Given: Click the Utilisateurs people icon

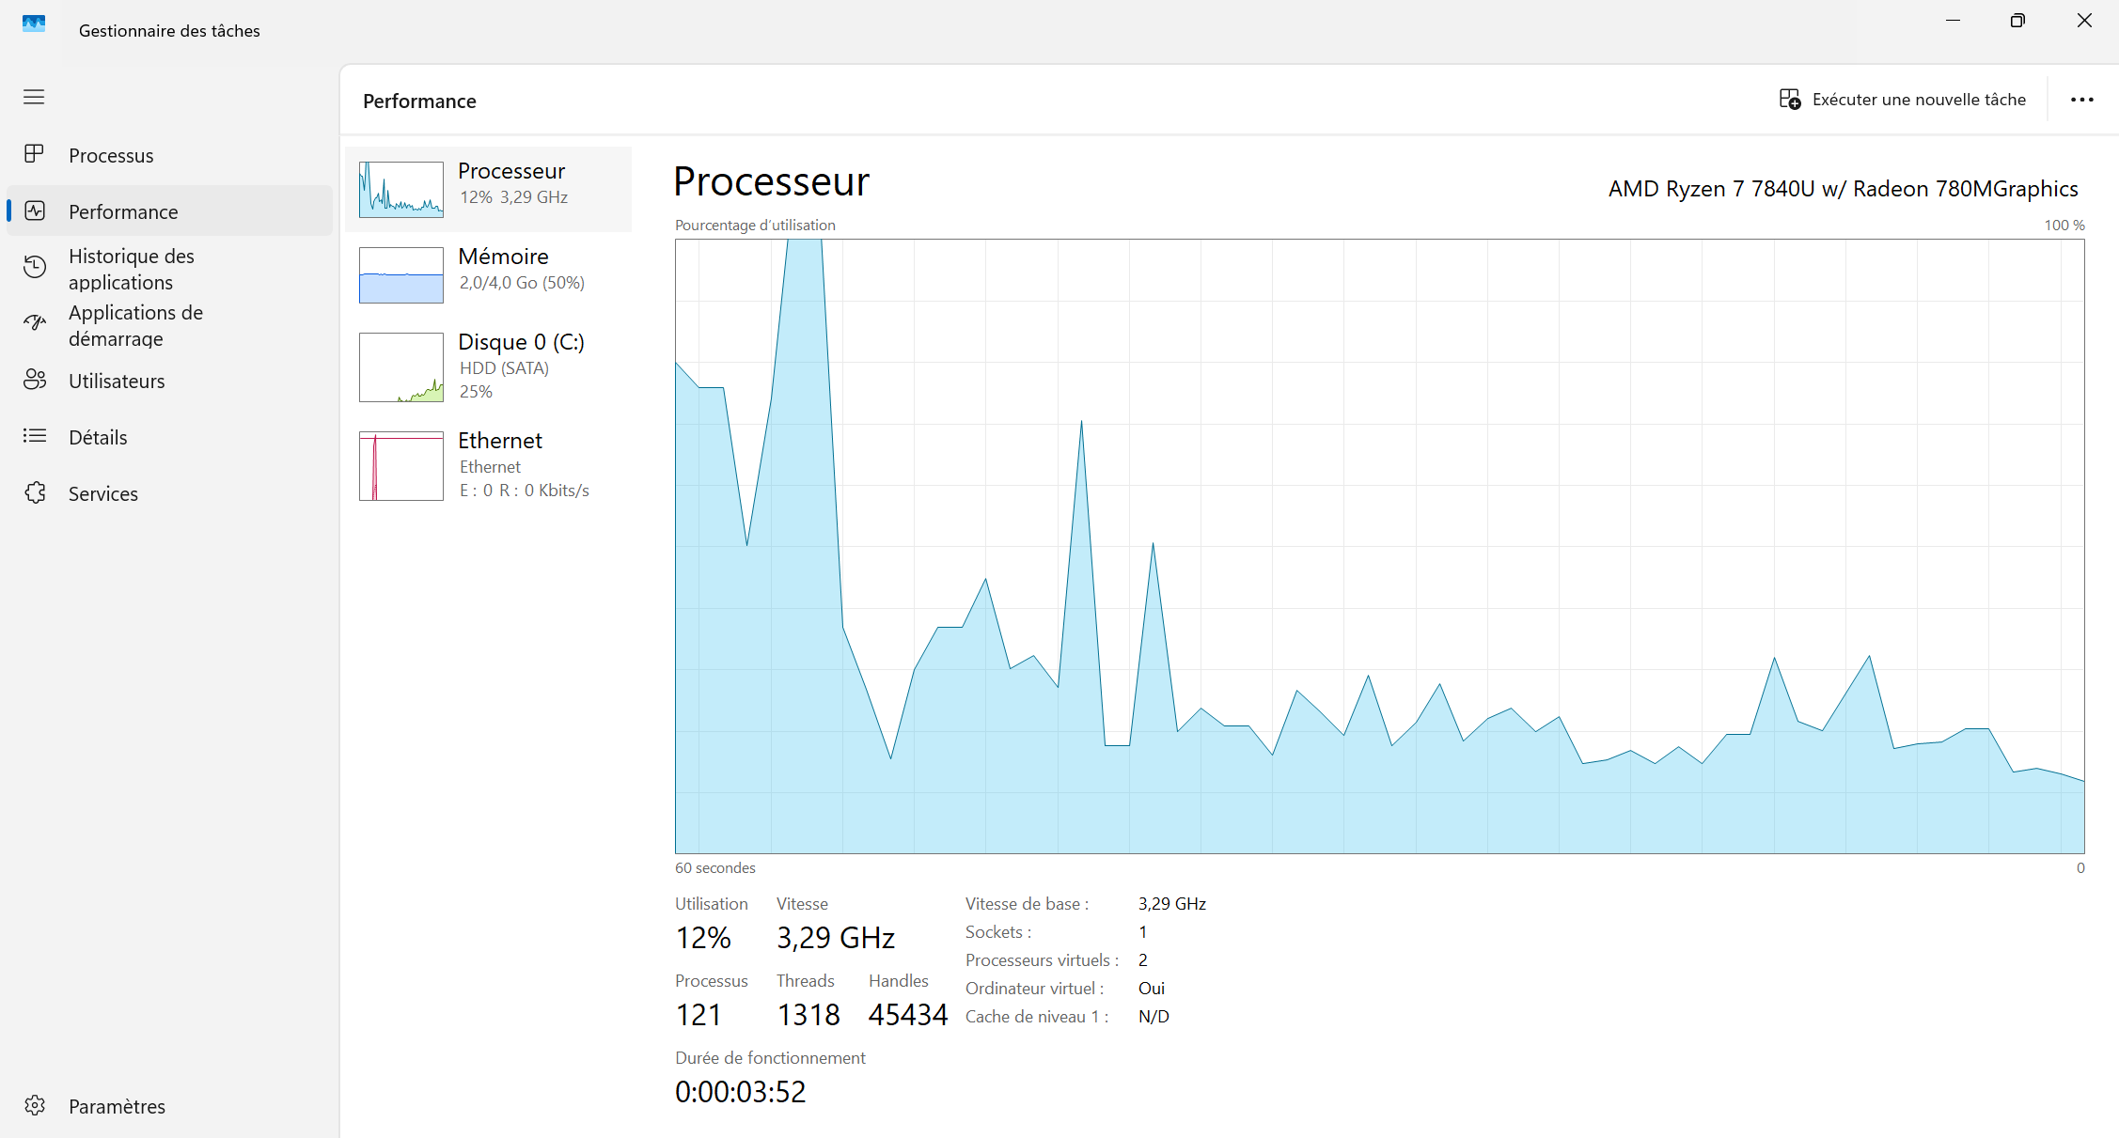Looking at the screenshot, I should 35,380.
